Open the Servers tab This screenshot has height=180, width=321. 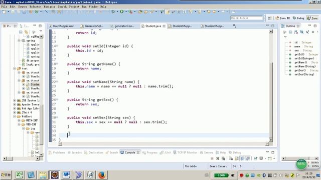point(206,152)
